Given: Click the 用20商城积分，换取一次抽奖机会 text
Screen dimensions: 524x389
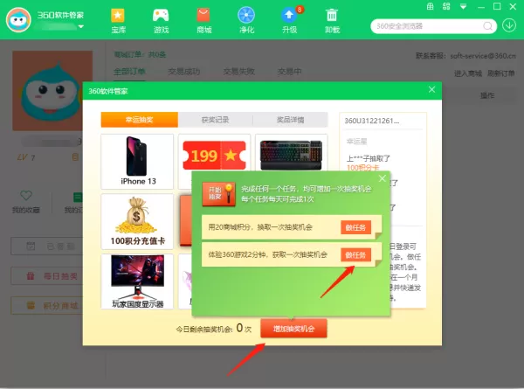Looking at the screenshot, I should coord(260,227).
